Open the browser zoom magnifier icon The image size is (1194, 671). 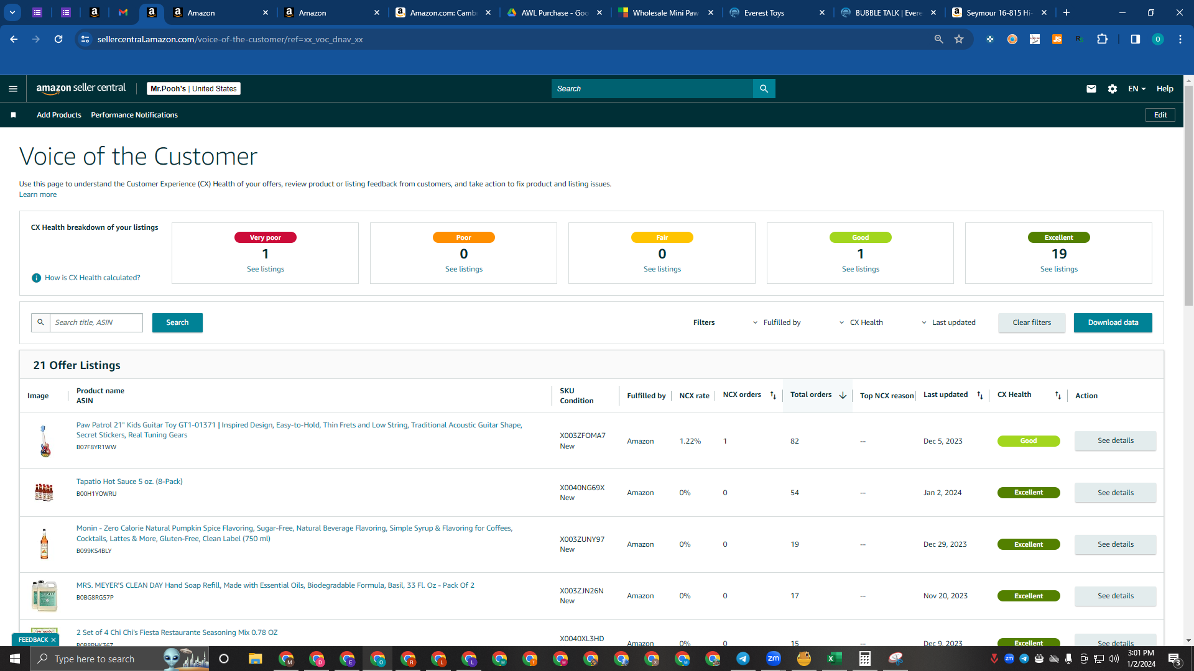coord(938,39)
